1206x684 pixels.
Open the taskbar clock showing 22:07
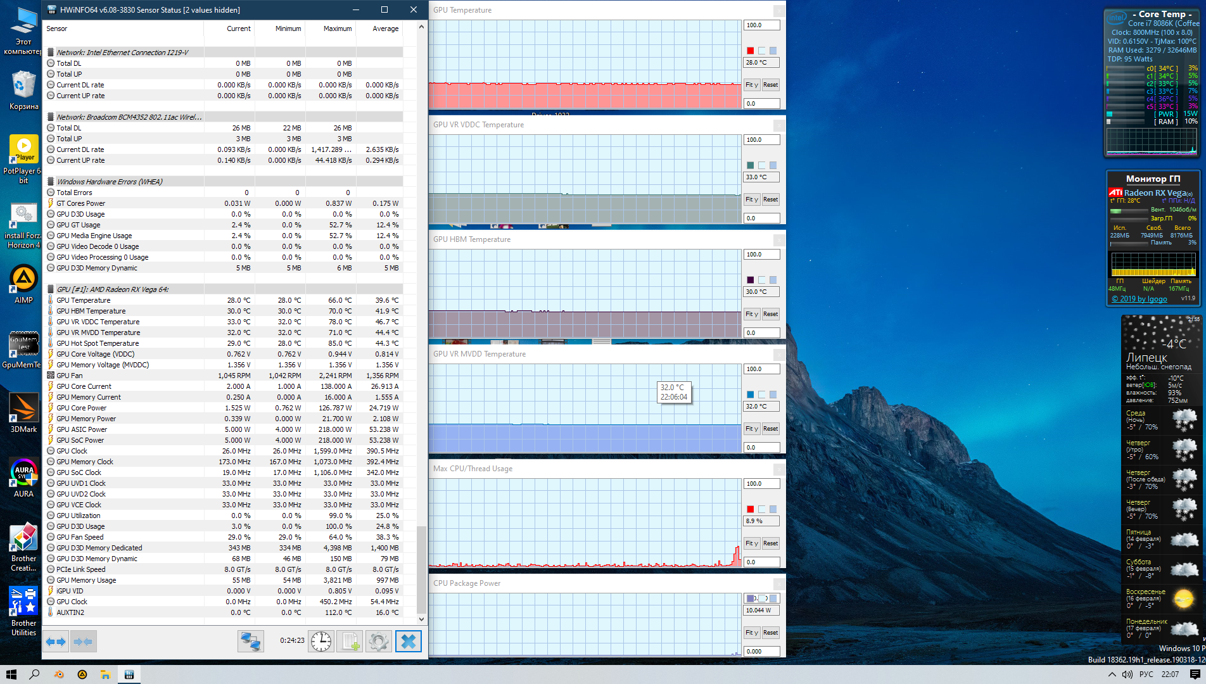tap(1170, 674)
